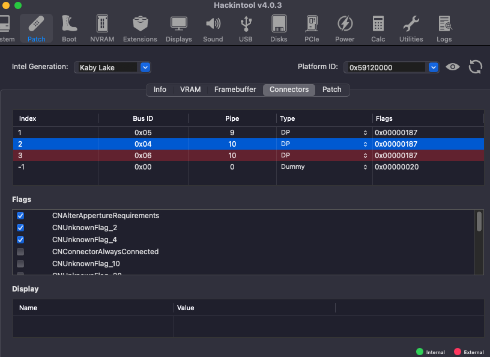
Task: Click the connectors table Flags column header
Action: click(428, 118)
